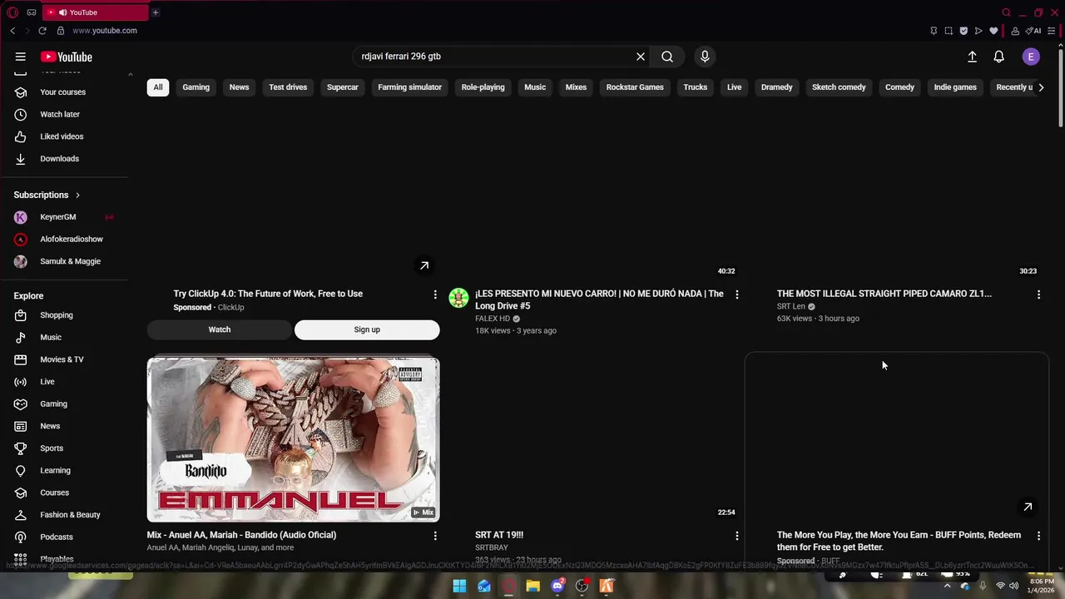Click the YouTube logo to go home
Image resolution: width=1065 pixels, height=599 pixels.
(67, 57)
